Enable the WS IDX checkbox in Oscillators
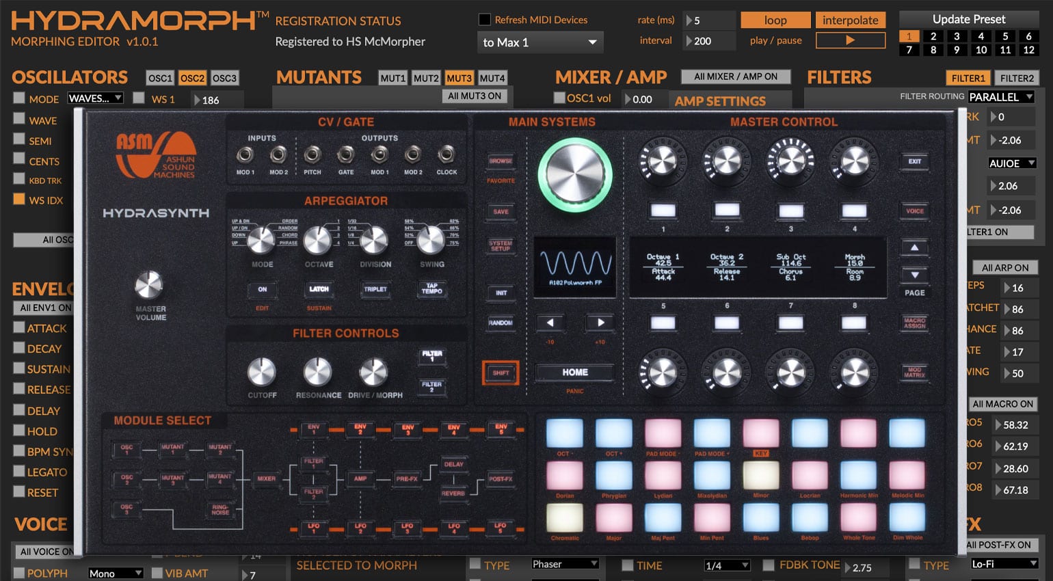 pyautogui.click(x=18, y=200)
